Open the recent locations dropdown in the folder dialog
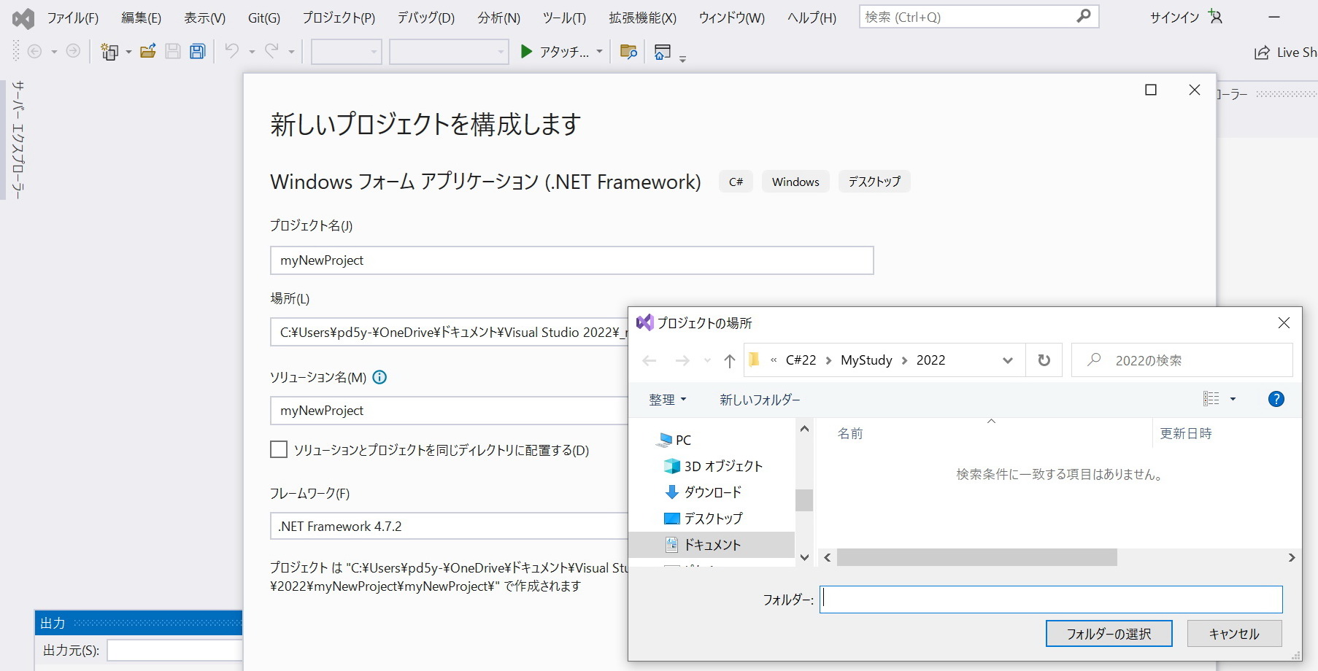The width and height of the screenshot is (1318, 671). point(706,360)
